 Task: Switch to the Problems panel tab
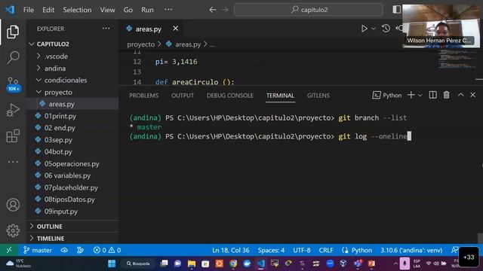pyautogui.click(x=143, y=96)
